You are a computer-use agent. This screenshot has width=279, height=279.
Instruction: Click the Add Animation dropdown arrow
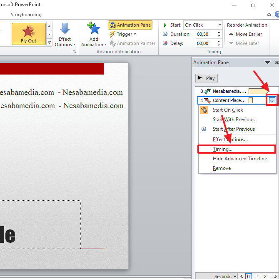tap(105, 45)
